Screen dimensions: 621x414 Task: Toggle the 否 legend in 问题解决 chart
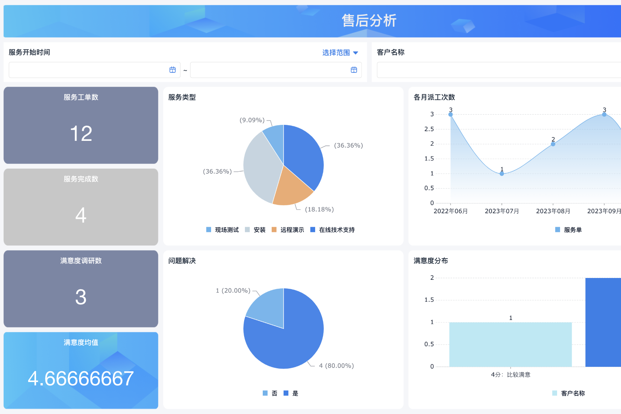click(x=265, y=393)
